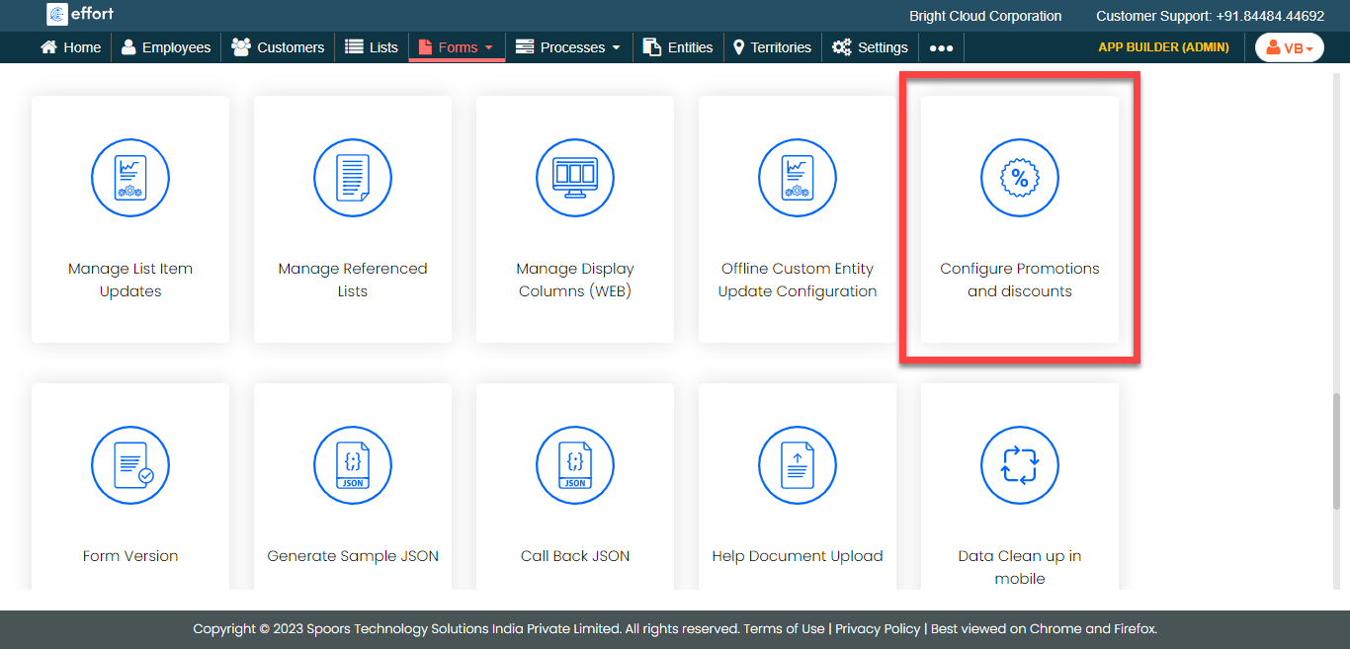Open the Privacy Policy link
1350x649 pixels.
click(x=878, y=629)
